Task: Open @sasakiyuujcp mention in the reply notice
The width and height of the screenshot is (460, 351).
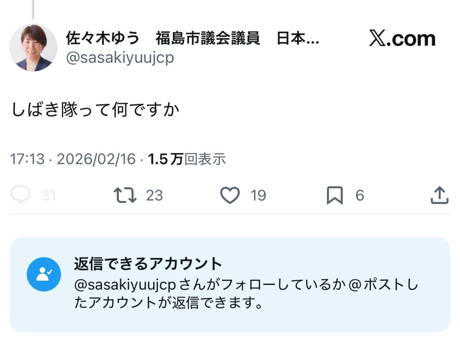Action: coord(125,285)
